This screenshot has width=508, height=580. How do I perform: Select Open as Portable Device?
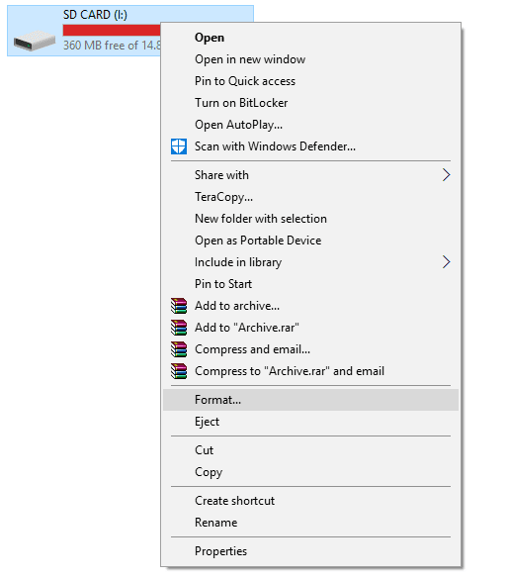click(310, 241)
